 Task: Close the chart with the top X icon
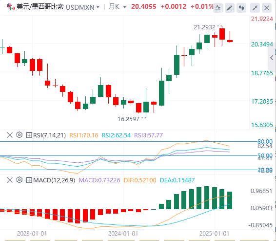[x=267, y=8]
